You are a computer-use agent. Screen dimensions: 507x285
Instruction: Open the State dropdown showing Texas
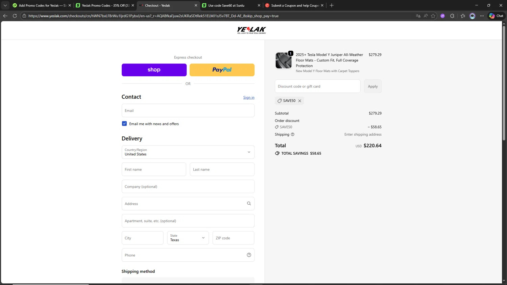pyautogui.click(x=188, y=238)
